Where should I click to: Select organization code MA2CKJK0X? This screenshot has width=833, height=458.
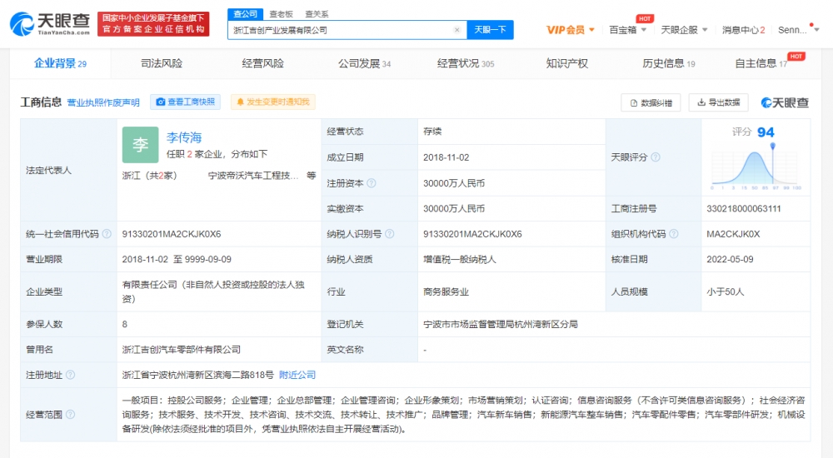(733, 234)
